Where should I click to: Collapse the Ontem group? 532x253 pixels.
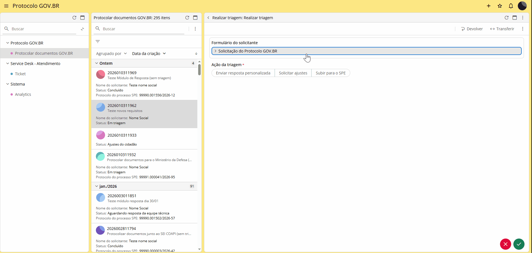pyautogui.click(x=96, y=63)
